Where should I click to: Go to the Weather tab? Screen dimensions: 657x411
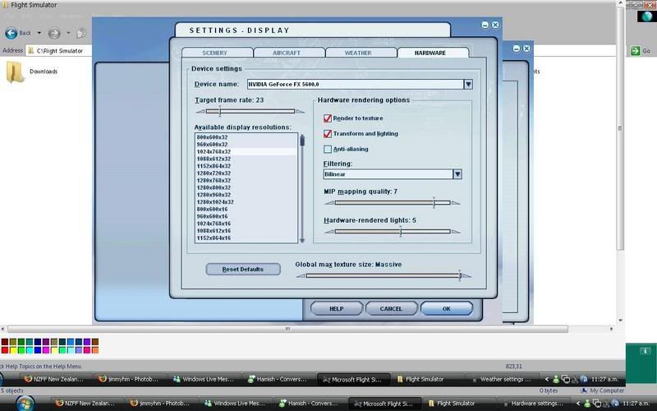point(359,53)
